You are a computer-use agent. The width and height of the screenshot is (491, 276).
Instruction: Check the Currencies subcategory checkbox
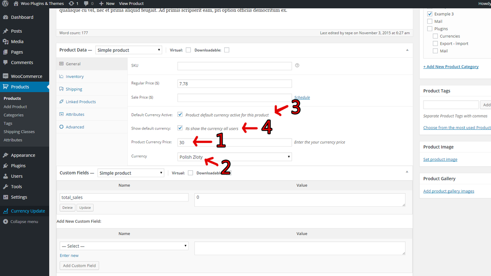[435, 36]
